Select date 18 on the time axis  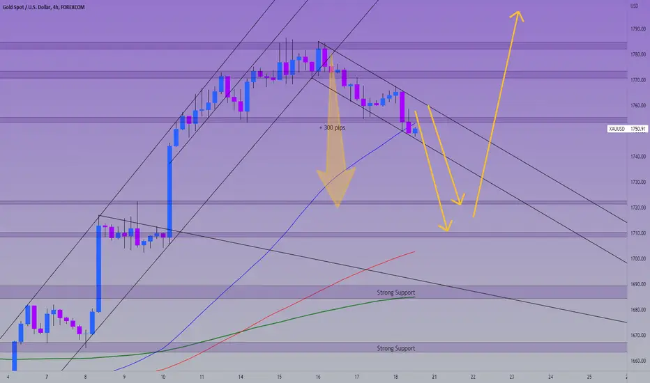[395, 377]
